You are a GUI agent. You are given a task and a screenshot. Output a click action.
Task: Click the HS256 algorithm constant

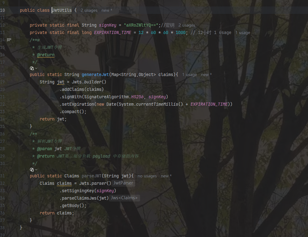(x=137, y=97)
